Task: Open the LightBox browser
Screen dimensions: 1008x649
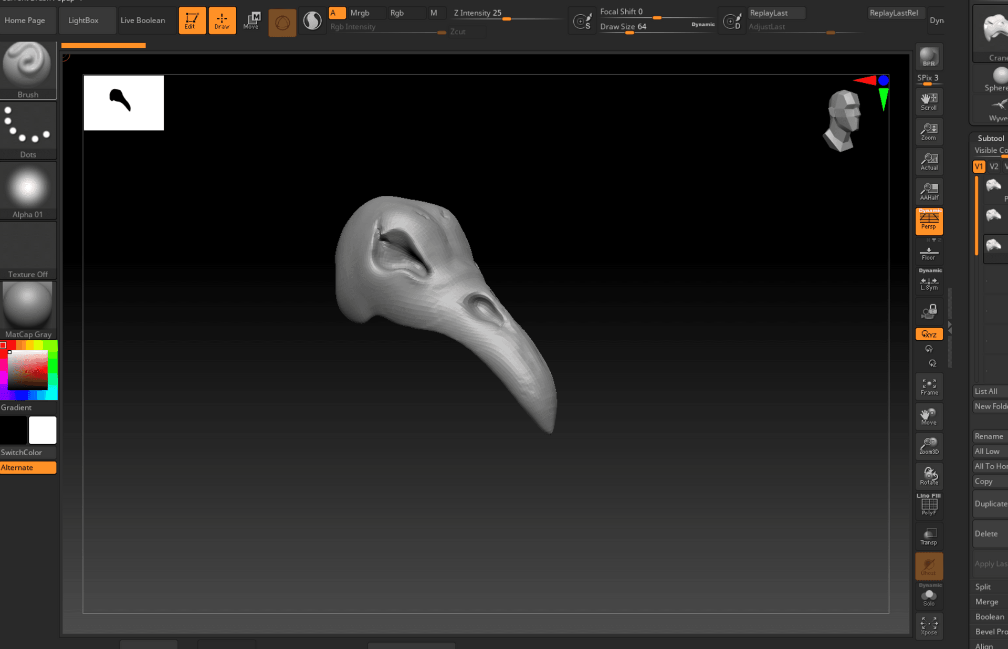Action: 83,20
